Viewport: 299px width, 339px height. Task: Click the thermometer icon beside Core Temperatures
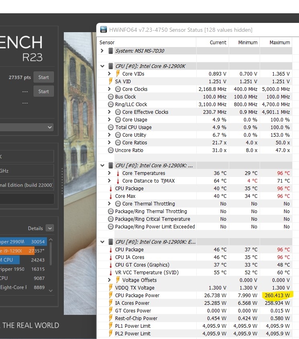[118, 173]
